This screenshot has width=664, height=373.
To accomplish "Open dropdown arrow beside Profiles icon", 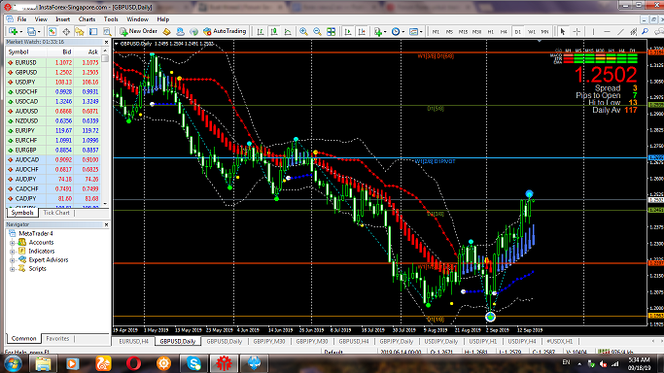I will point(39,32).
